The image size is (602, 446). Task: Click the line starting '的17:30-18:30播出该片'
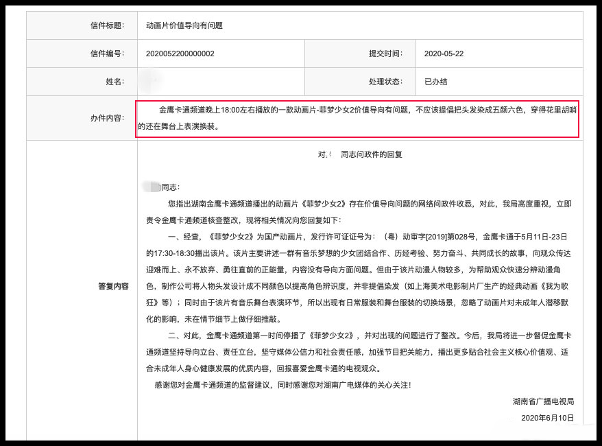(x=358, y=253)
